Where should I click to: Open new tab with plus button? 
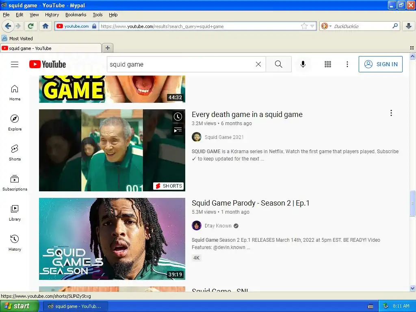(x=107, y=48)
